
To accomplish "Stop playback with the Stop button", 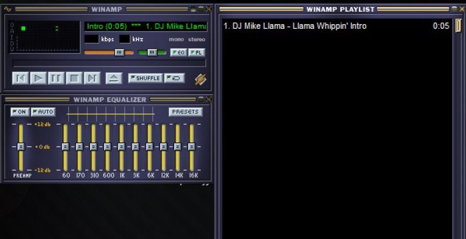I will click(x=74, y=78).
